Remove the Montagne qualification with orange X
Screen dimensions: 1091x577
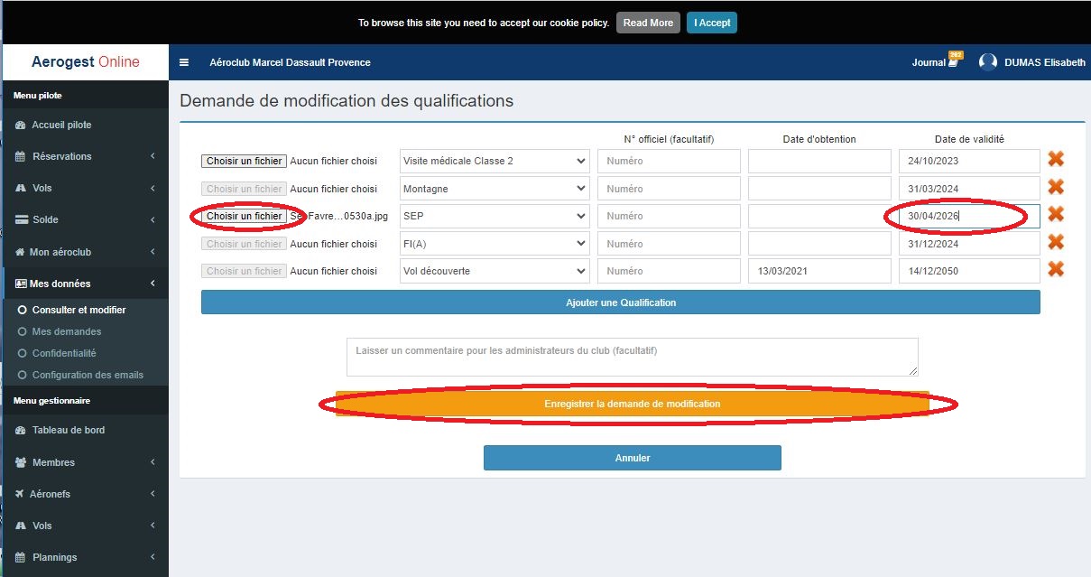pos(1055,188)
